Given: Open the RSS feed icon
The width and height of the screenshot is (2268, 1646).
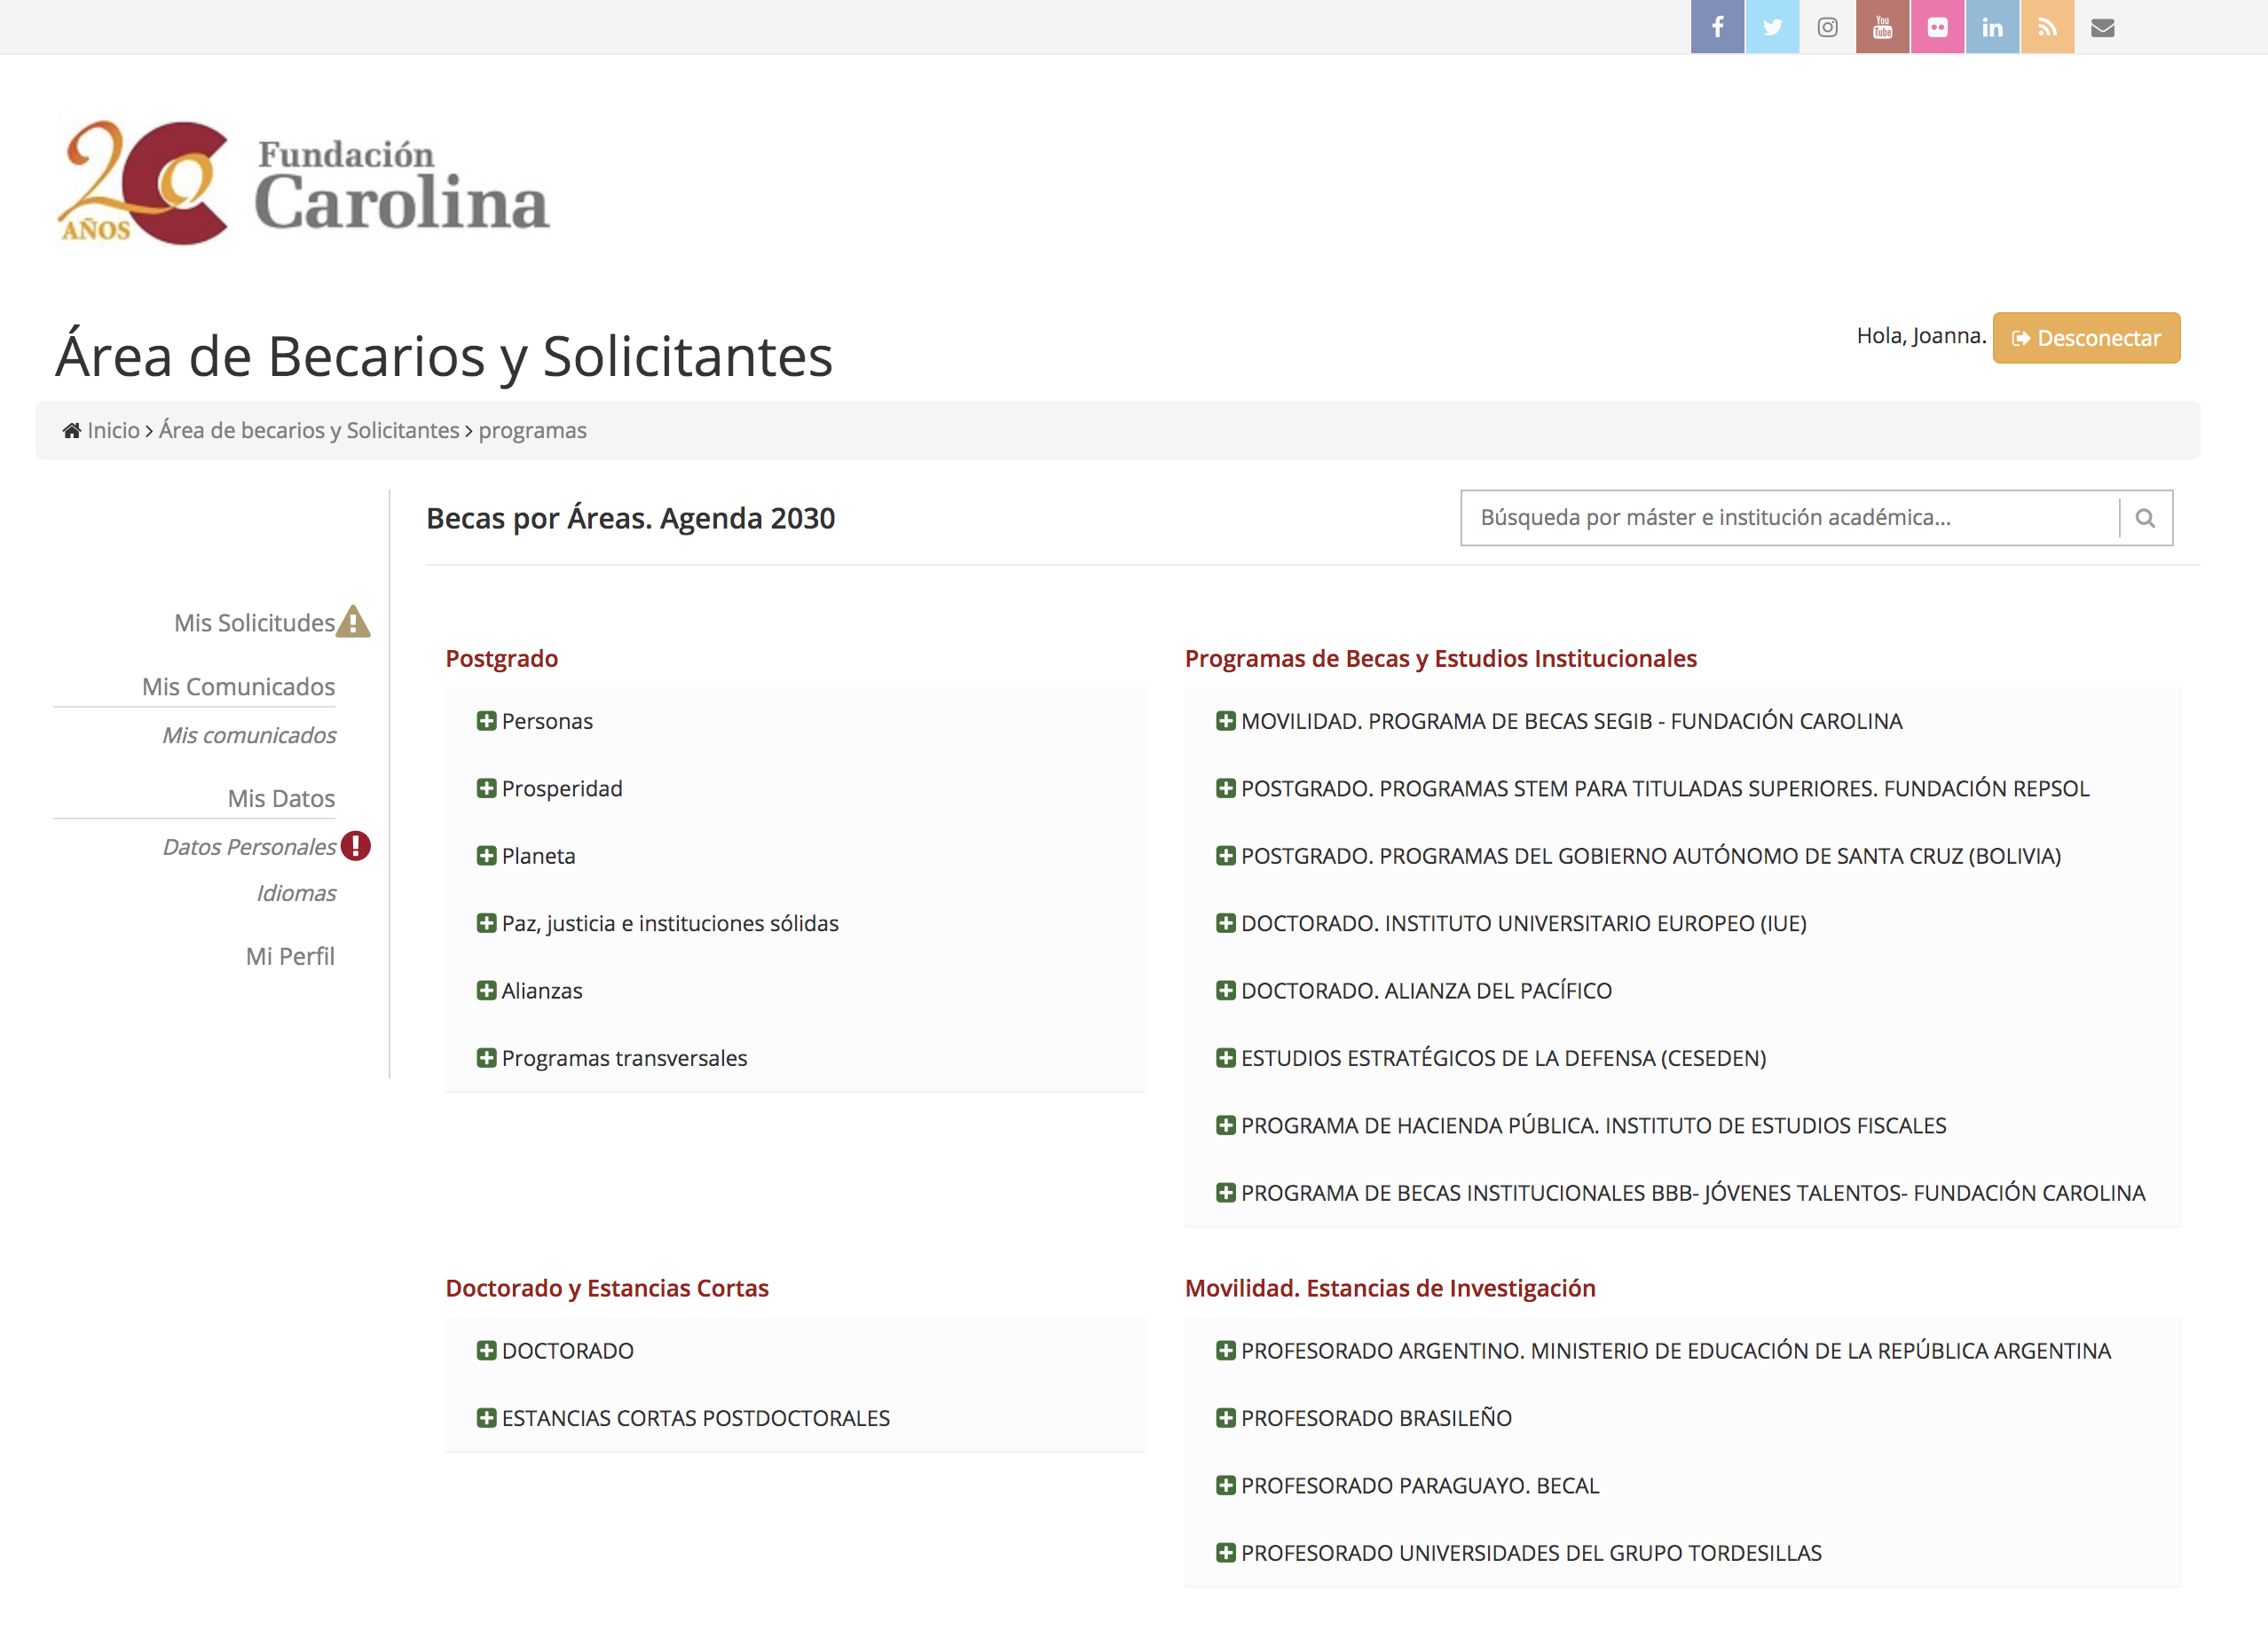Looking at the screenshot, I should pos(2047,27).
